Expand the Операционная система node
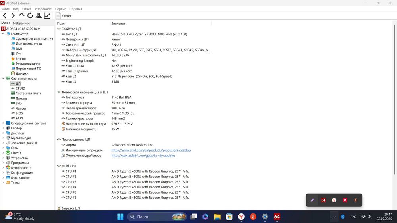 point(3,123)
